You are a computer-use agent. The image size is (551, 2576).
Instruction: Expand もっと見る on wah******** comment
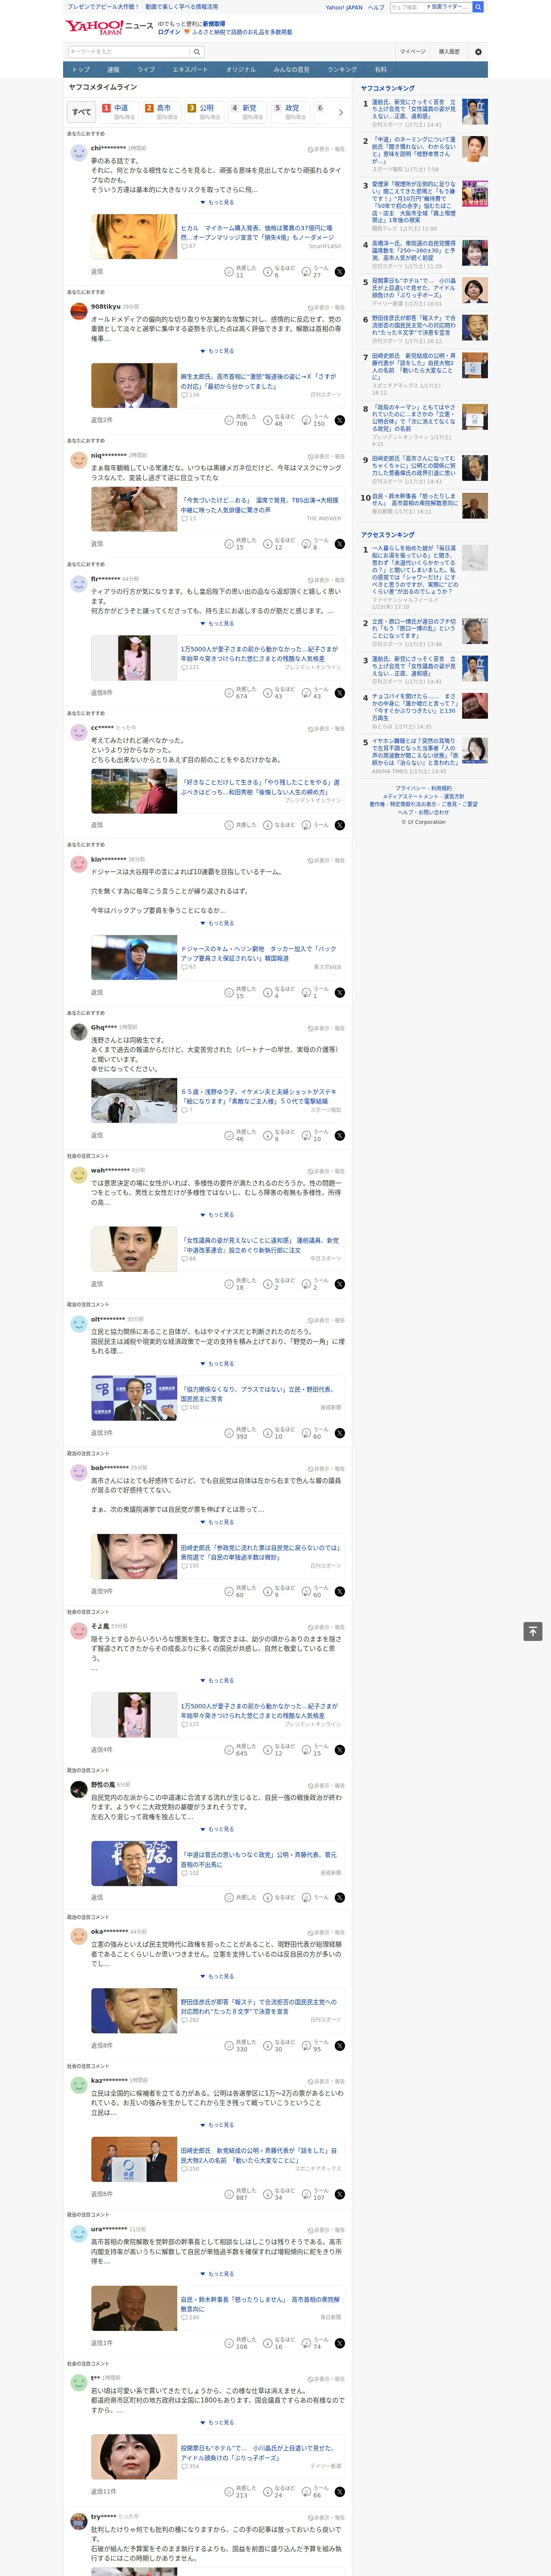[217, 1215]
